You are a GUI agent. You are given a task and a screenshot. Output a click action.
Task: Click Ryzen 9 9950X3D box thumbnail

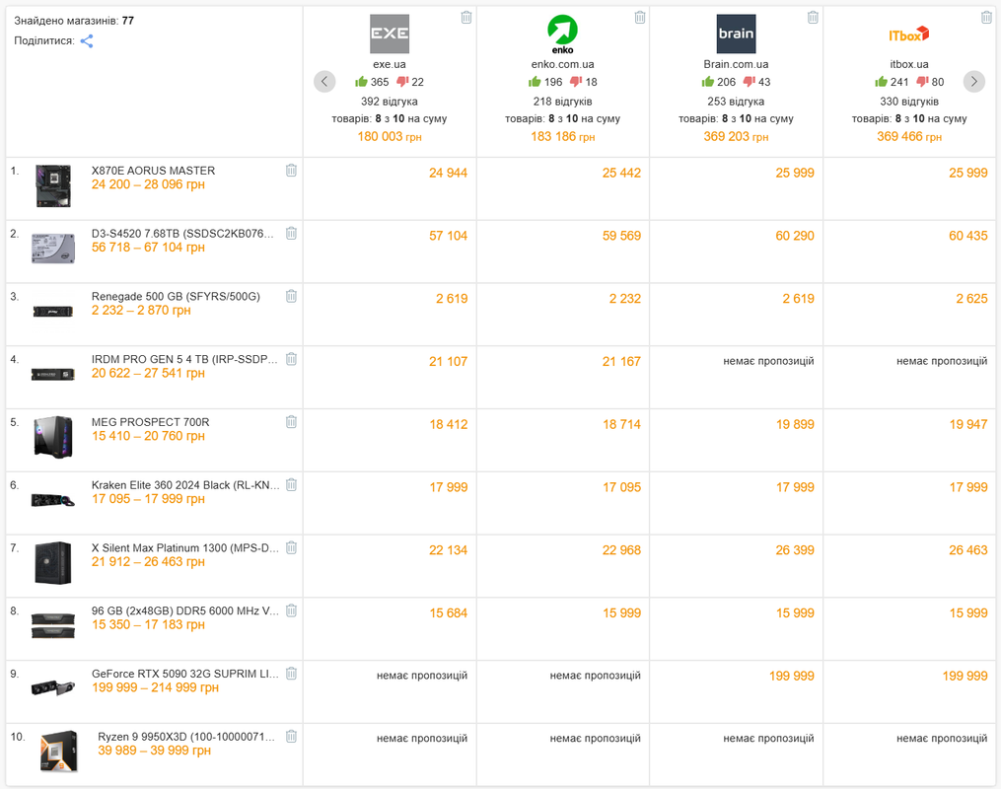coord(58,752)
